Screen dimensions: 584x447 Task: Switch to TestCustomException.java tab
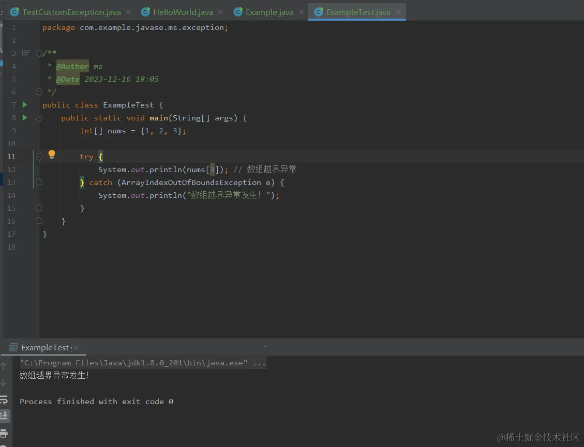71,12
